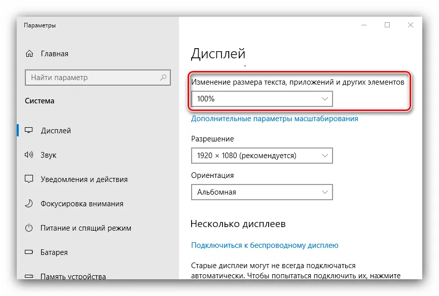
Task: Click the magnifier icon in search box
Action: (x=163, y=77)
